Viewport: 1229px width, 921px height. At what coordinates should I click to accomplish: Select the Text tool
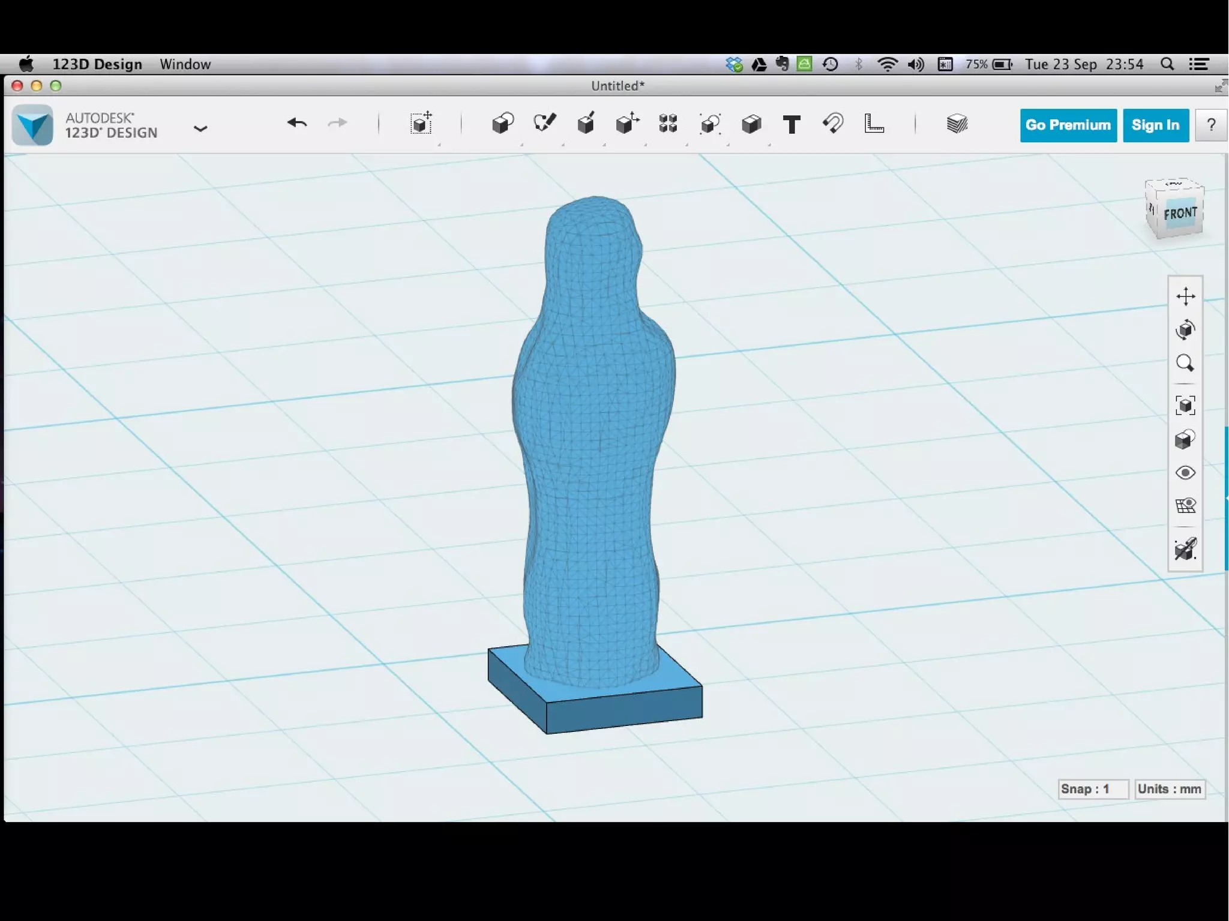792,125
